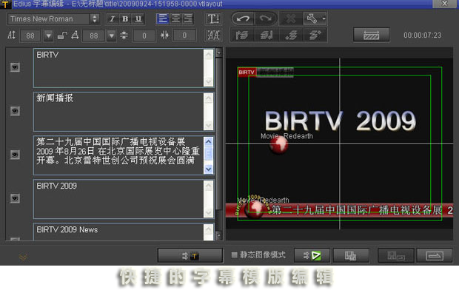This screenshot has height=290, width=459.
Task: Click inside the BIRTV 2009 News text box
Action: point(118,232)
